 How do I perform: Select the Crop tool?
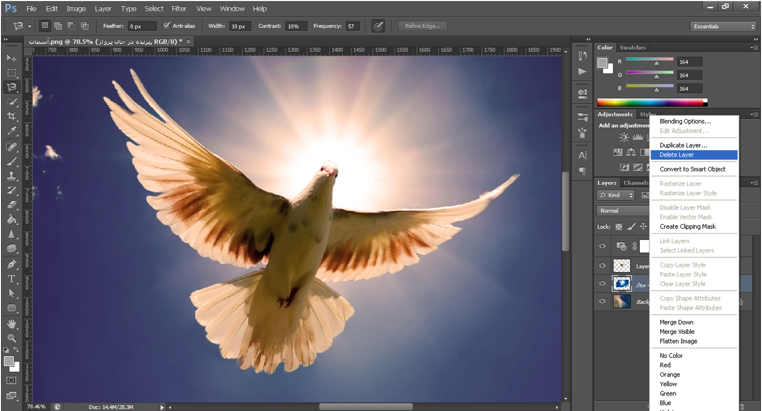pyautogui.click(x=12, y=116)
